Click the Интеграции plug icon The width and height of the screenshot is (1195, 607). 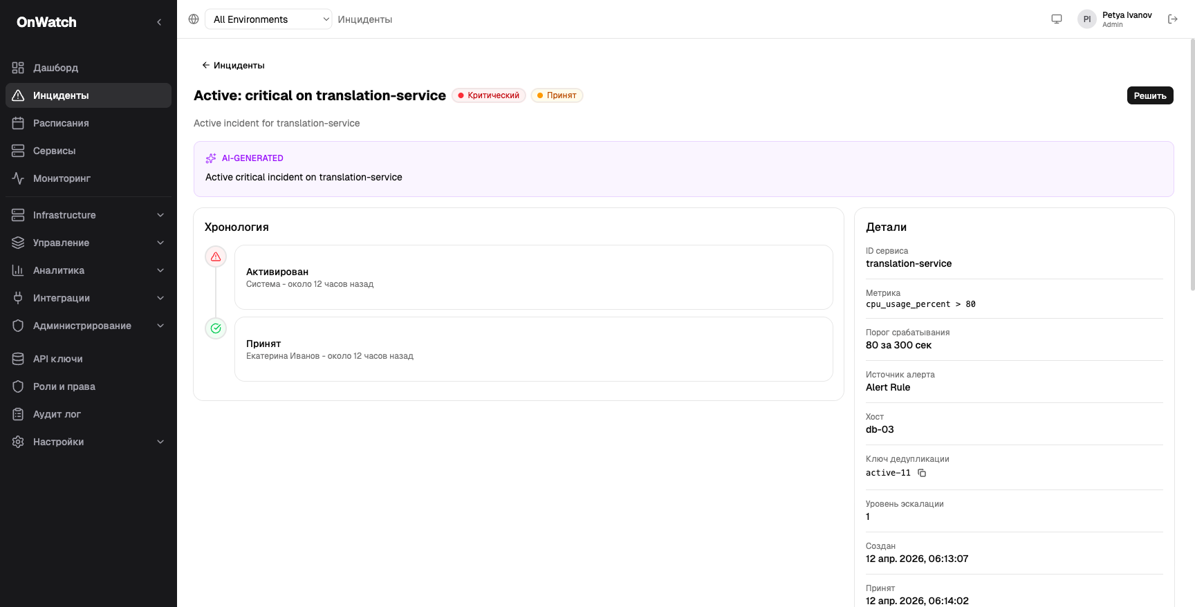coord(18,298)
